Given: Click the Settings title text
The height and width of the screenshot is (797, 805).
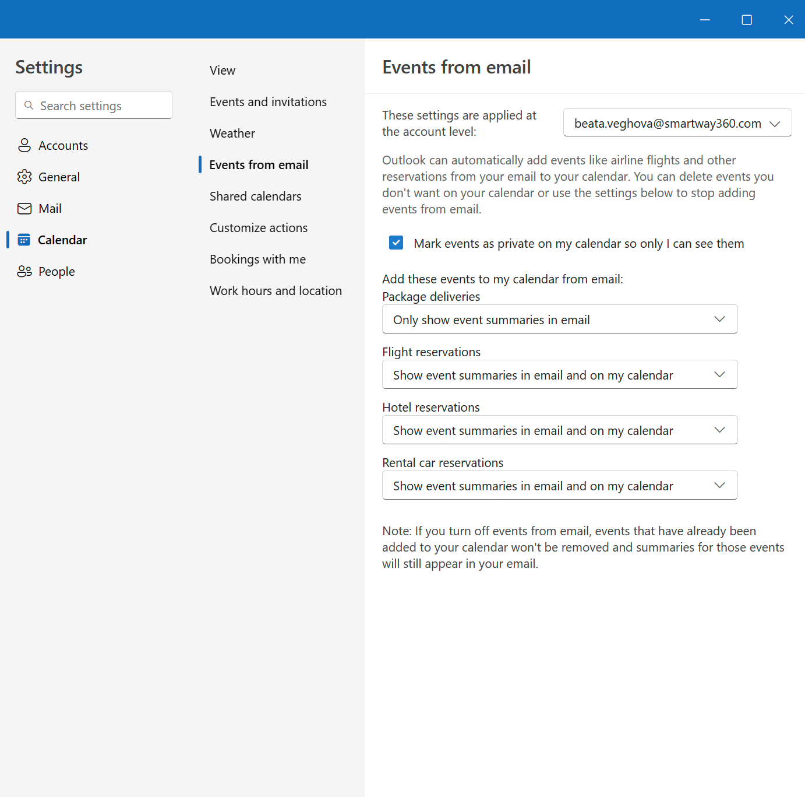Looking at the screenshot, I should click(49, 68).
